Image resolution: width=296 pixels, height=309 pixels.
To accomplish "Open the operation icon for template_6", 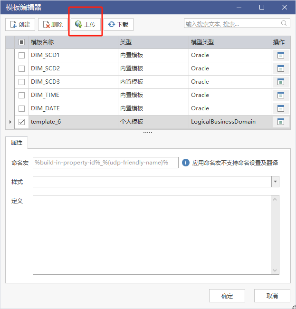I will point(281,122).
